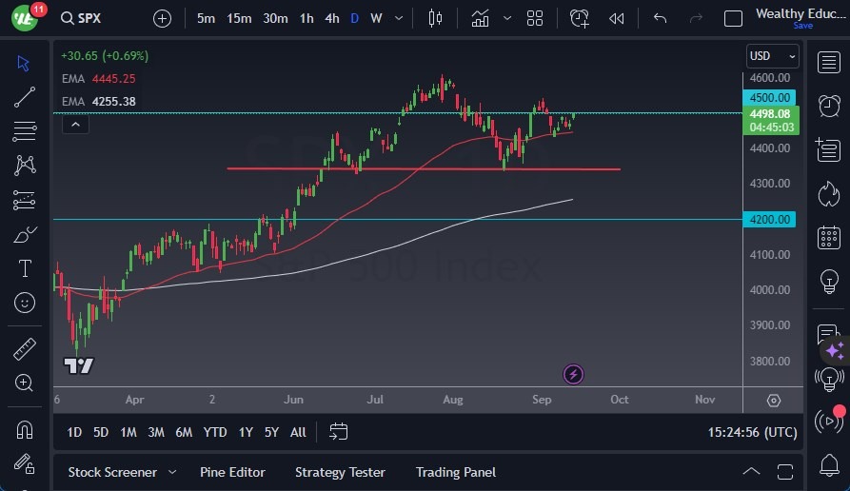Expand the Stock Screener dropdown arrow

172,472
